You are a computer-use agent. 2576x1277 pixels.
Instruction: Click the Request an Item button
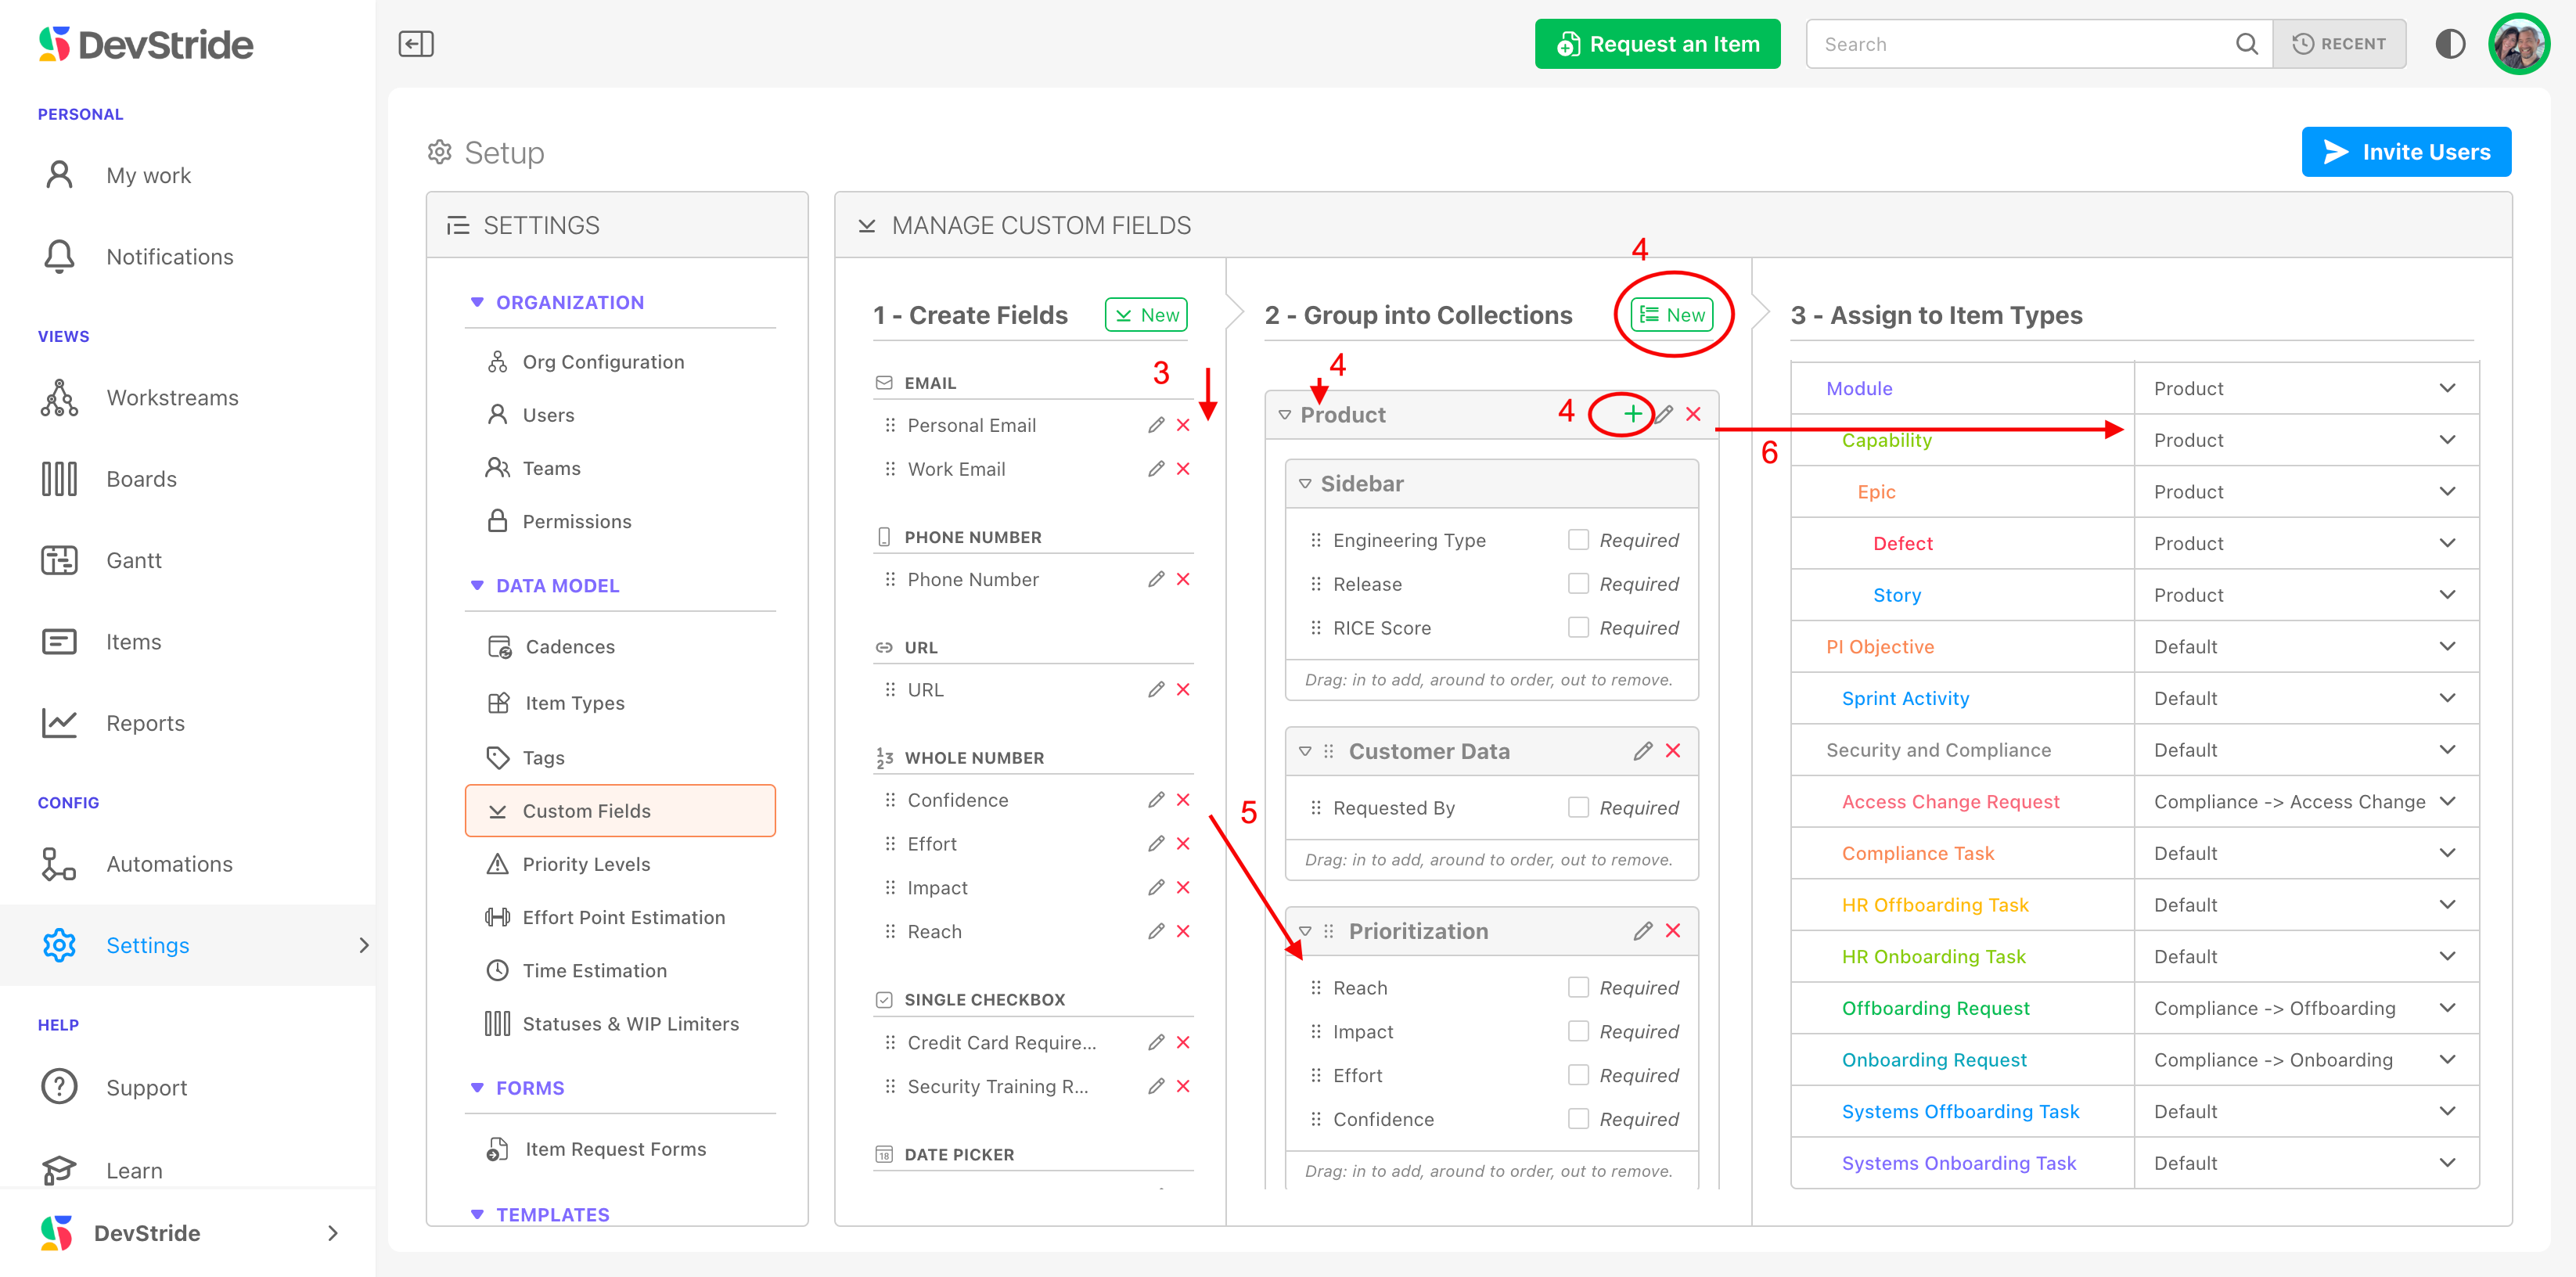[x=1657, y=44]
